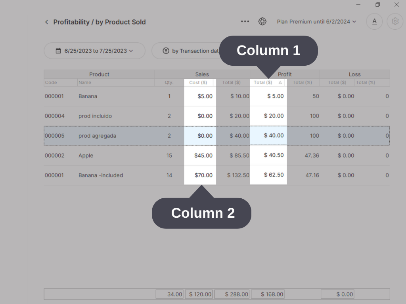
Task: Expand the 6/25/2023 to 7/25/2023 date dropdown
Action: point(94,51)
